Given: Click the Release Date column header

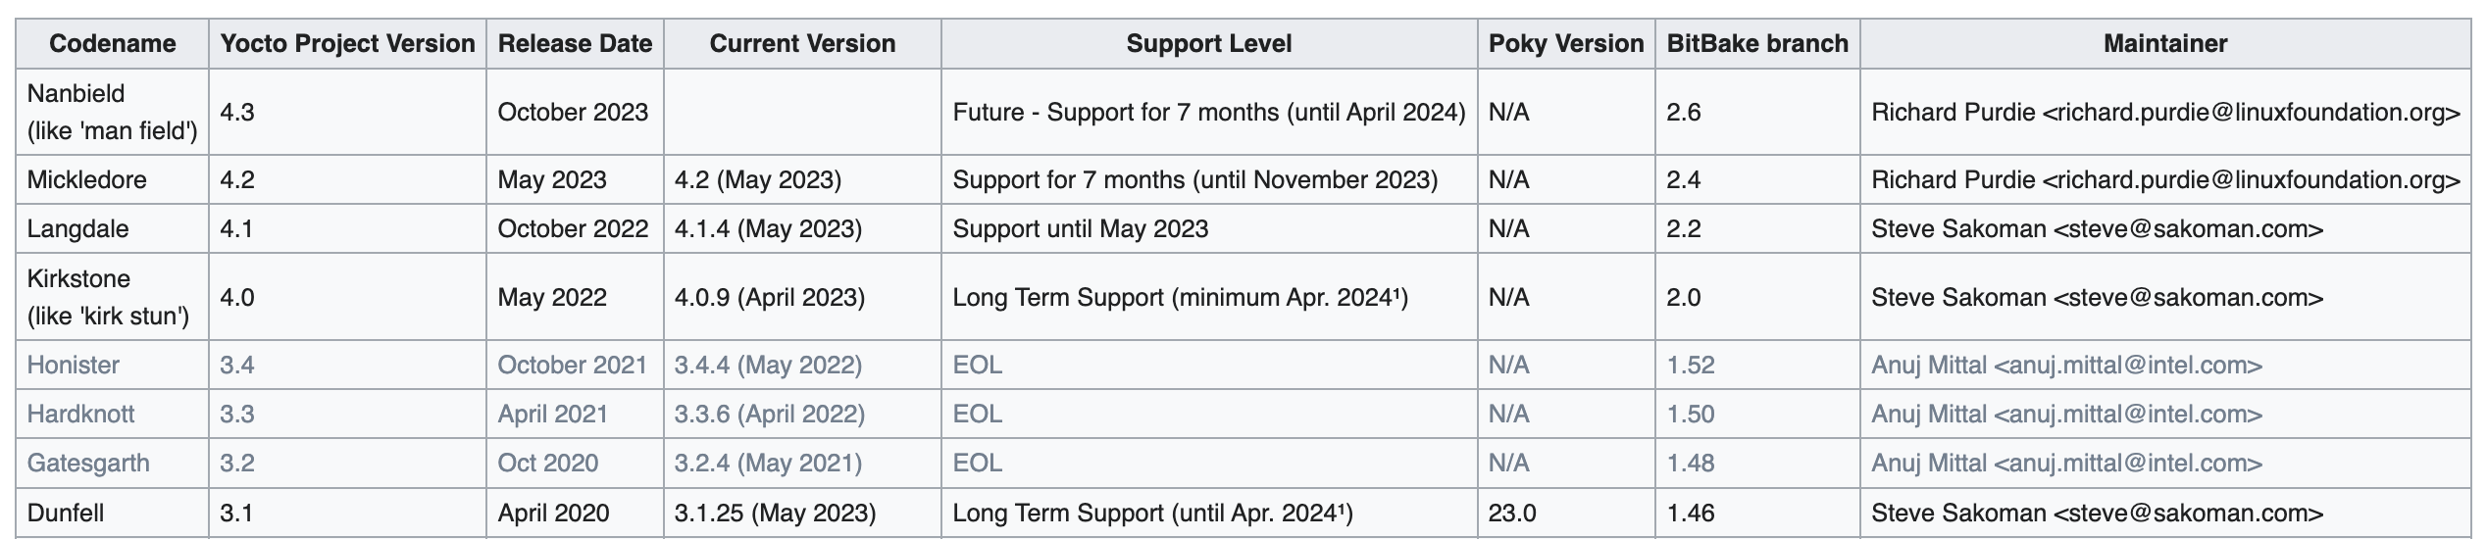Looking at the screenshot, I should (x=575, y=44).
